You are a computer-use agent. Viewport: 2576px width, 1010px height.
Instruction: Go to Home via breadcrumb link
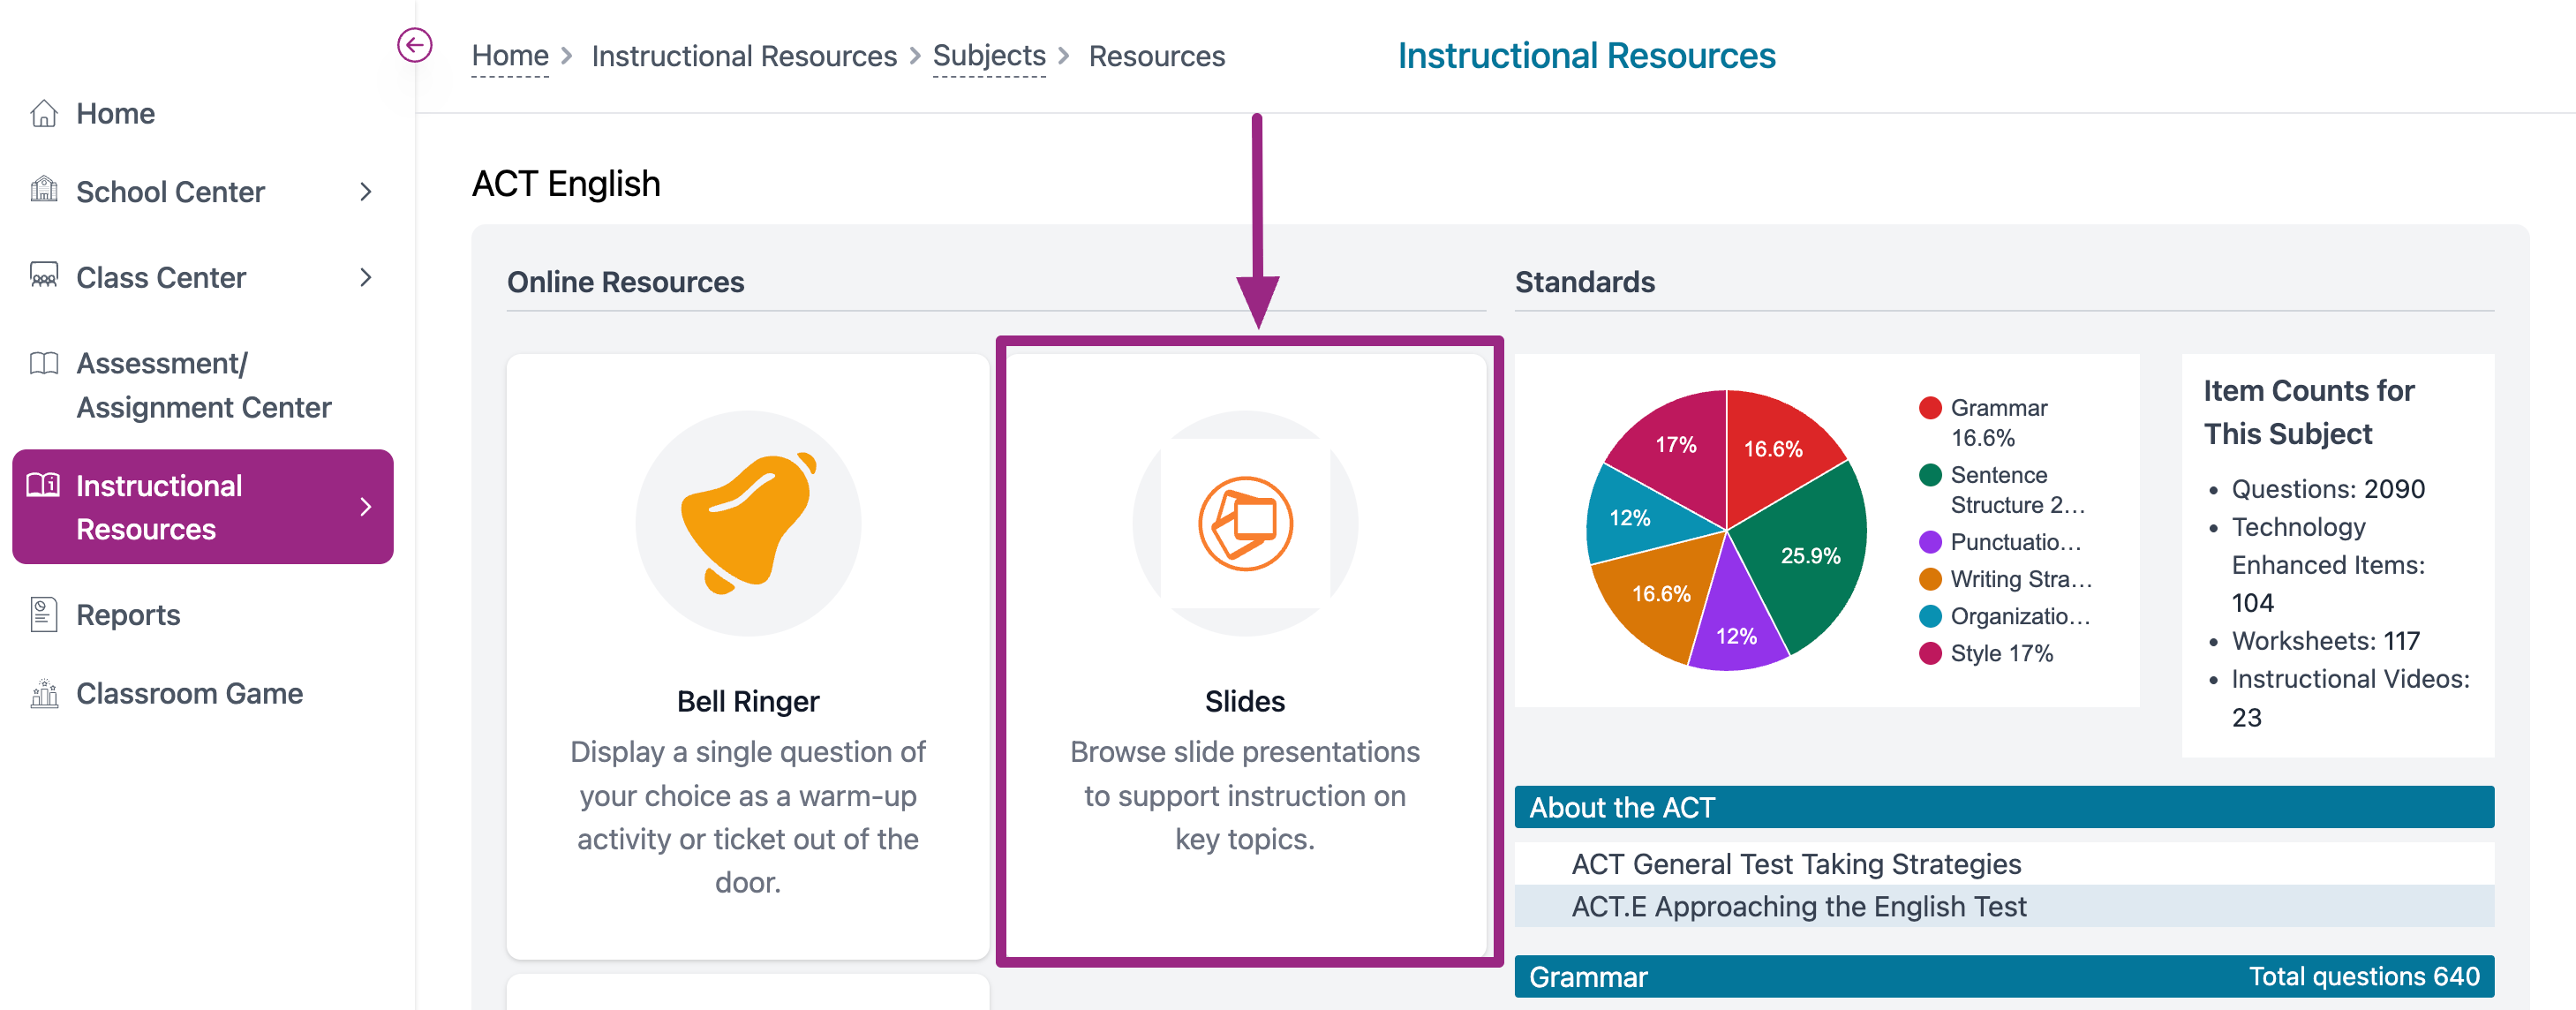tap(510, 56)
